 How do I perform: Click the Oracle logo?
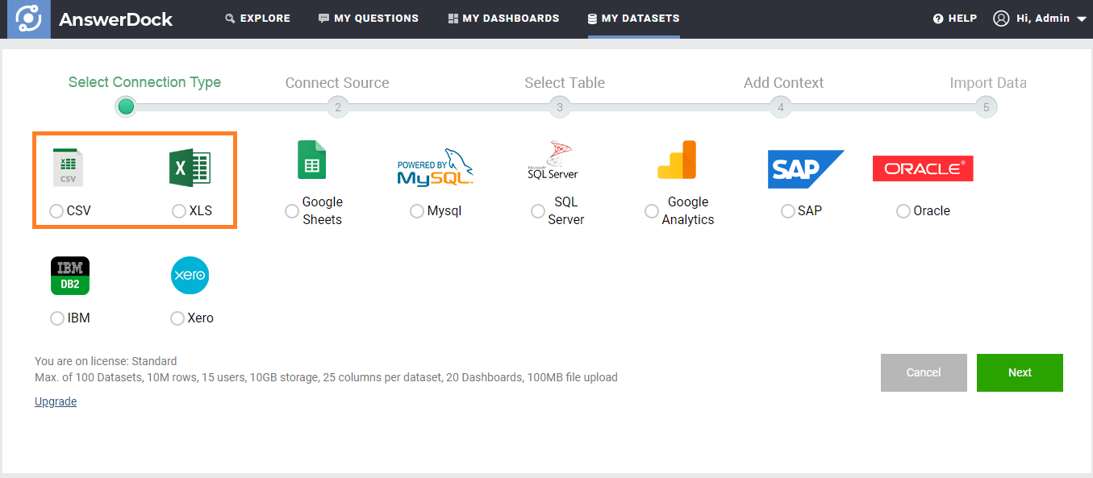click(923, 168)
